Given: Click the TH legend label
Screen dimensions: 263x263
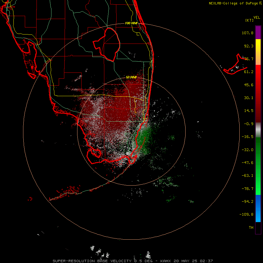Looking at the screenshot, I should coord(251,228).
